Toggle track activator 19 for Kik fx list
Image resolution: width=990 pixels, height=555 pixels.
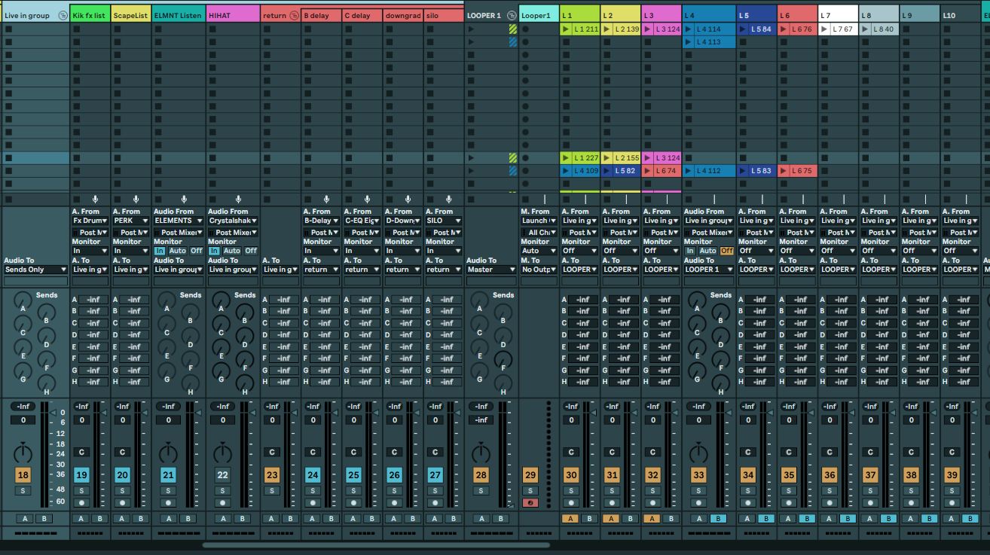point(81,475)
